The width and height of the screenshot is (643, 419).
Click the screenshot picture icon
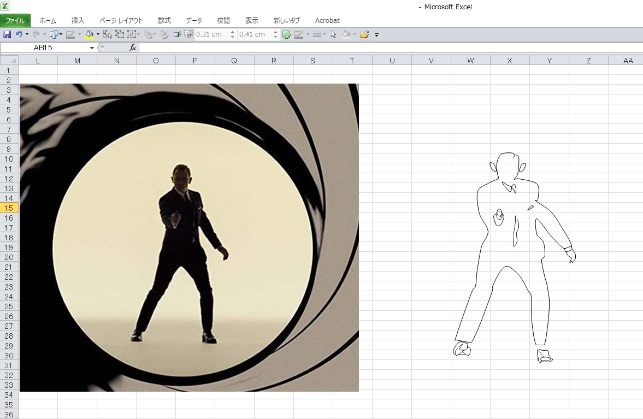(x=188, y=34)
